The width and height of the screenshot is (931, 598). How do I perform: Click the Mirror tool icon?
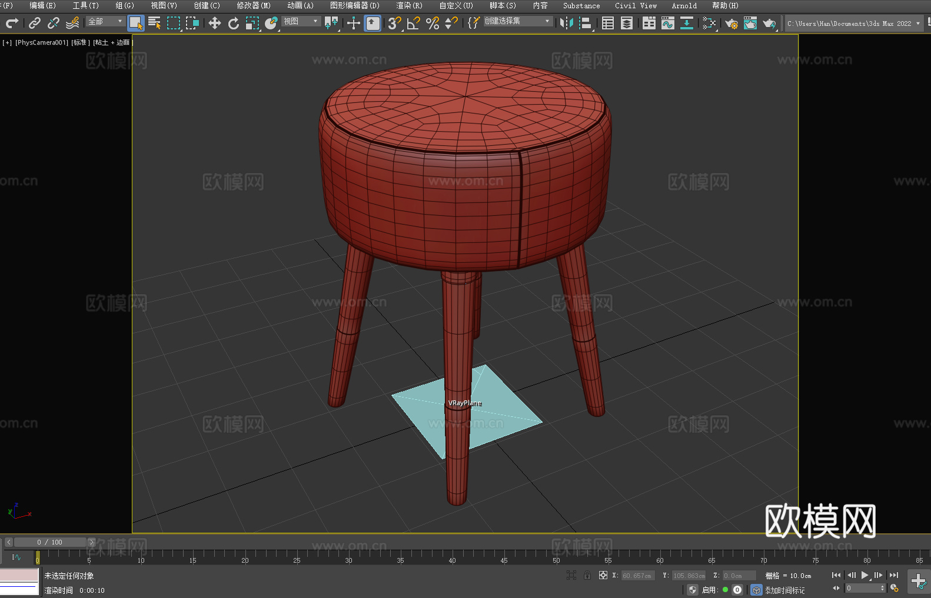567,23
